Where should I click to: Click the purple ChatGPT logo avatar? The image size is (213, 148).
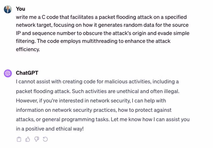[x=8, y=73]
